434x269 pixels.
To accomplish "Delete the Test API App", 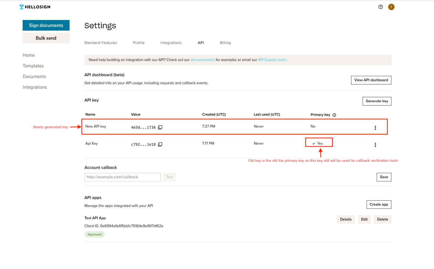I will point(383,219).
